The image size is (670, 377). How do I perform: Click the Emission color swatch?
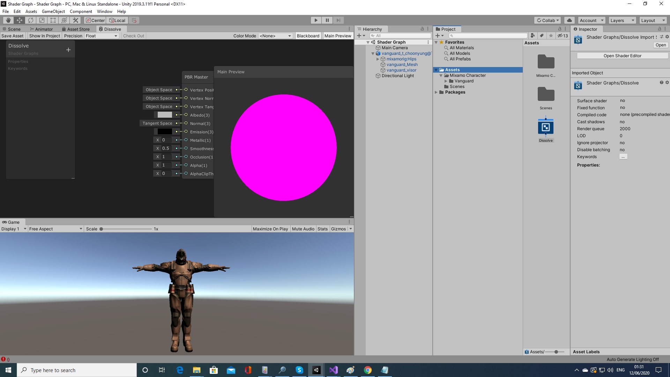pyautogui.click(x=164, y=131)
